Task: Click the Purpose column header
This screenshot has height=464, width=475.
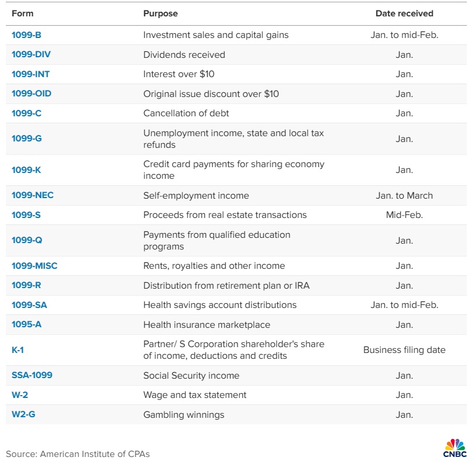Action: (160, 13)
